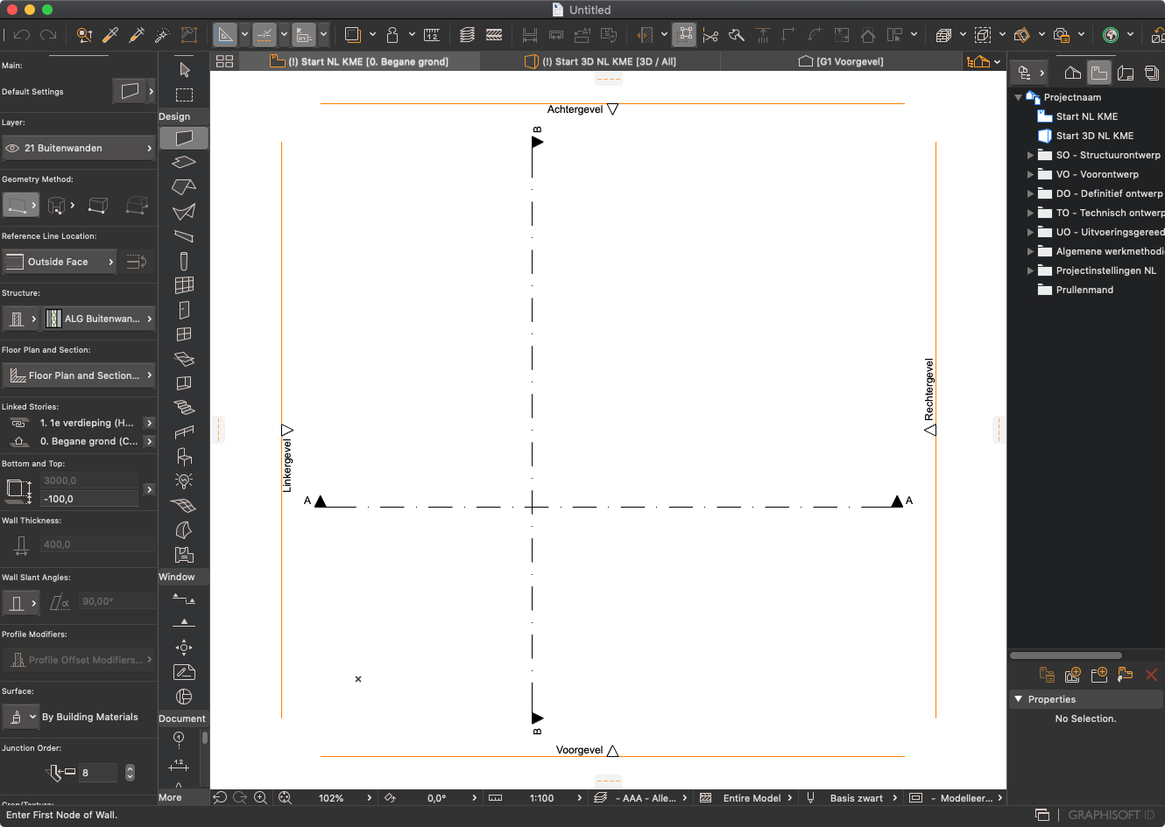Toggle Suspend Groups button
1165x827 pixels.
coord(684,35)
